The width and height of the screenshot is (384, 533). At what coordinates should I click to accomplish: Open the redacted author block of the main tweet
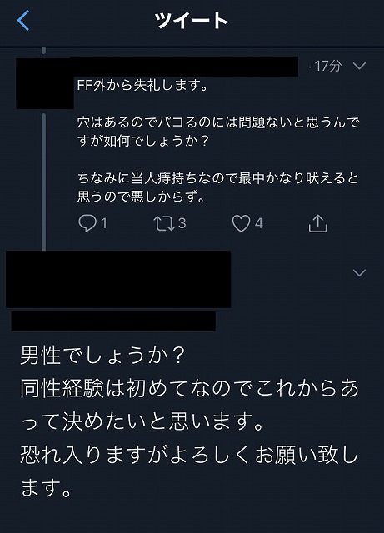tap(118, 280)
